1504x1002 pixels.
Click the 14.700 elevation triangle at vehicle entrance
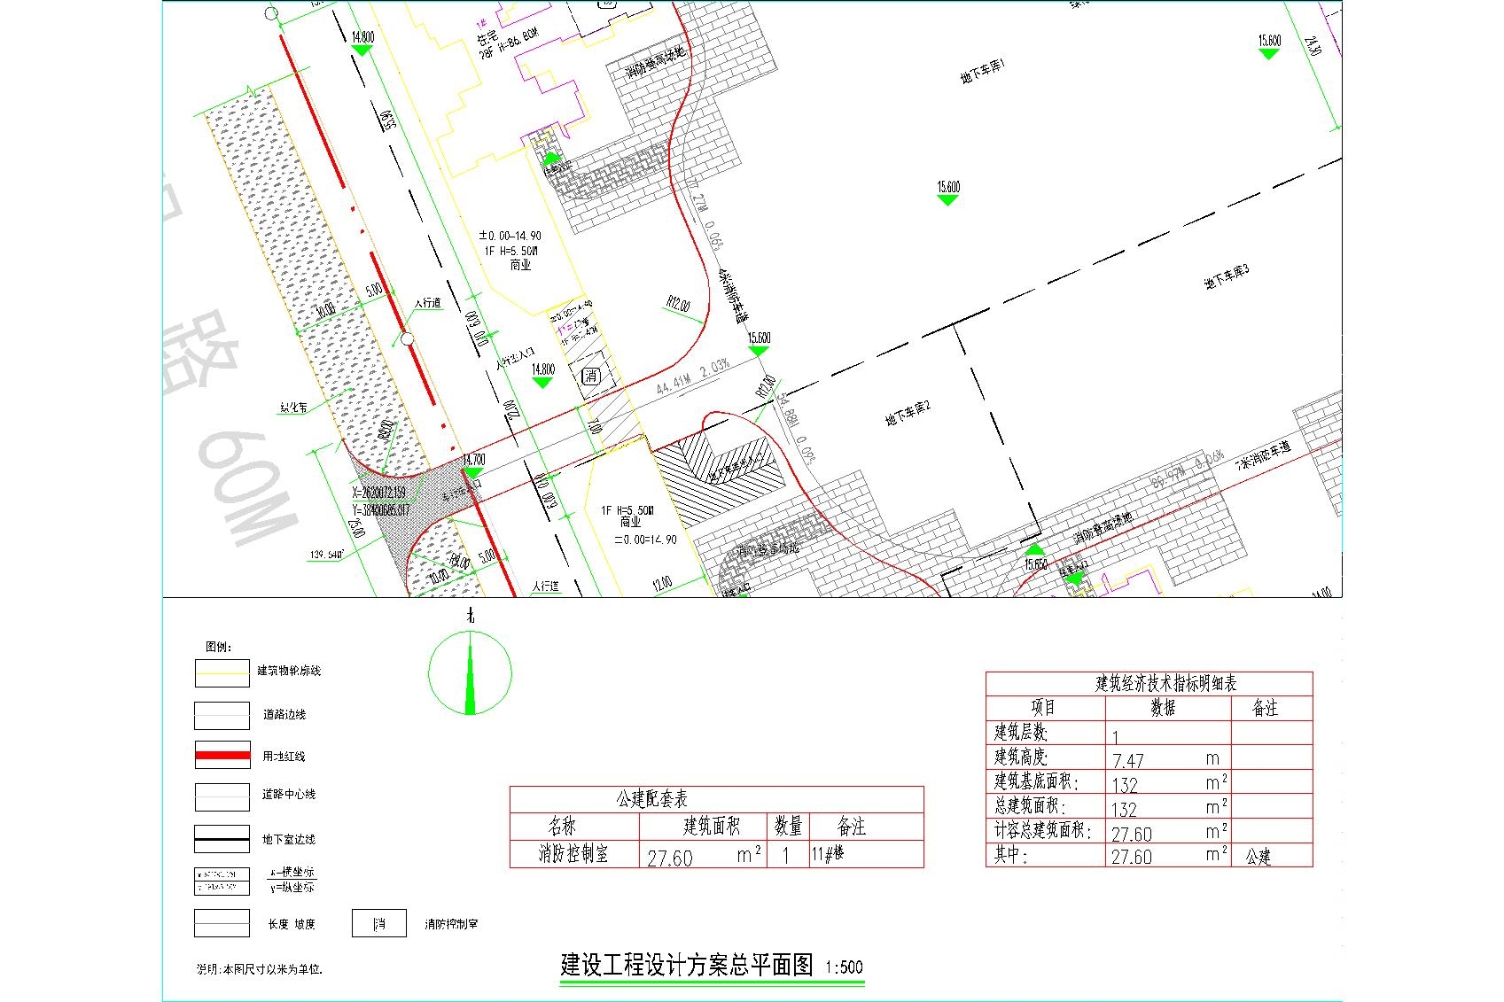(x=473, y=472)
